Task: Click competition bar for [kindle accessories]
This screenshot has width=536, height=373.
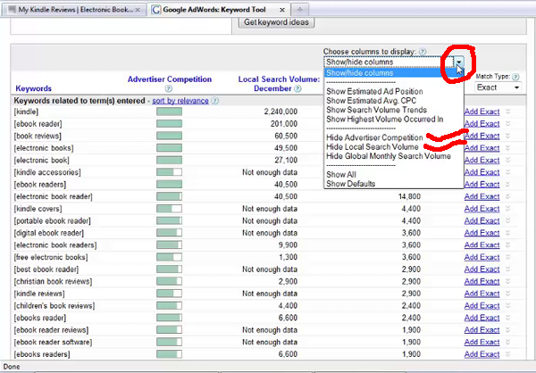Action: 169,172
